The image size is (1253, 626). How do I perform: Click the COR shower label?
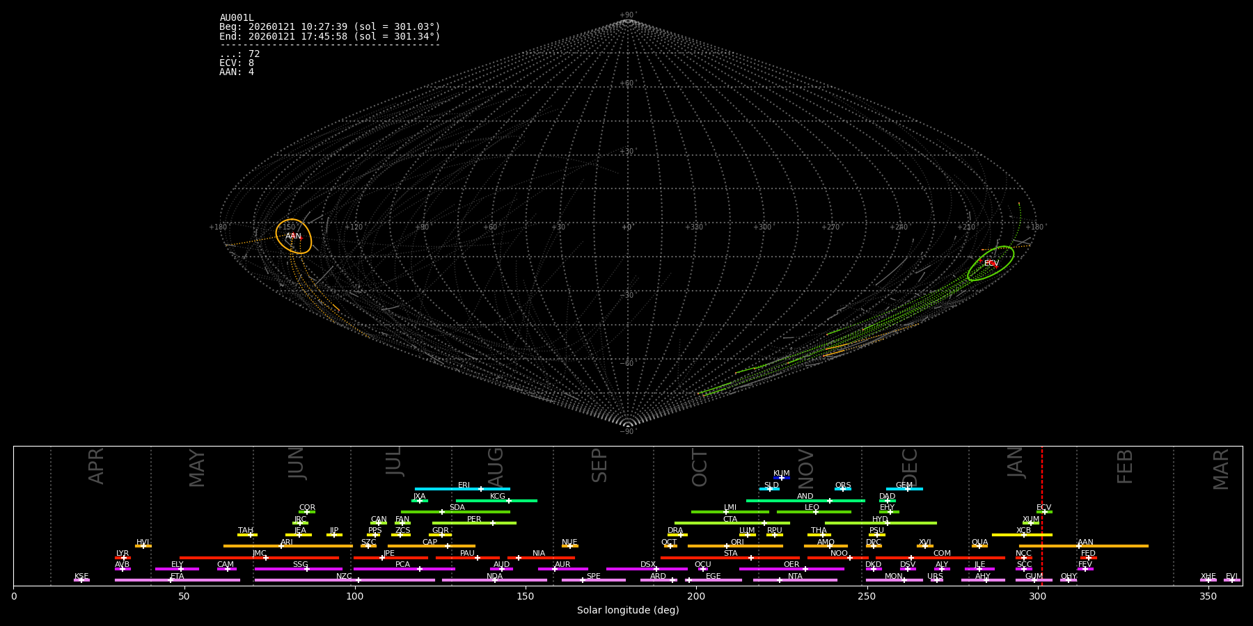(x=308, y=508)
